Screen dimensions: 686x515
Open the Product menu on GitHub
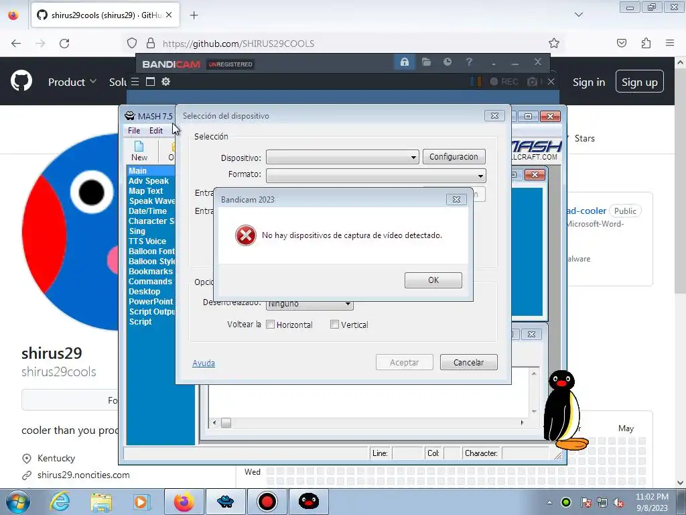tap(72, 82)
